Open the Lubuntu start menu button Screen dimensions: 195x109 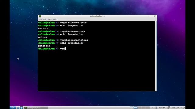pos(12,108)
